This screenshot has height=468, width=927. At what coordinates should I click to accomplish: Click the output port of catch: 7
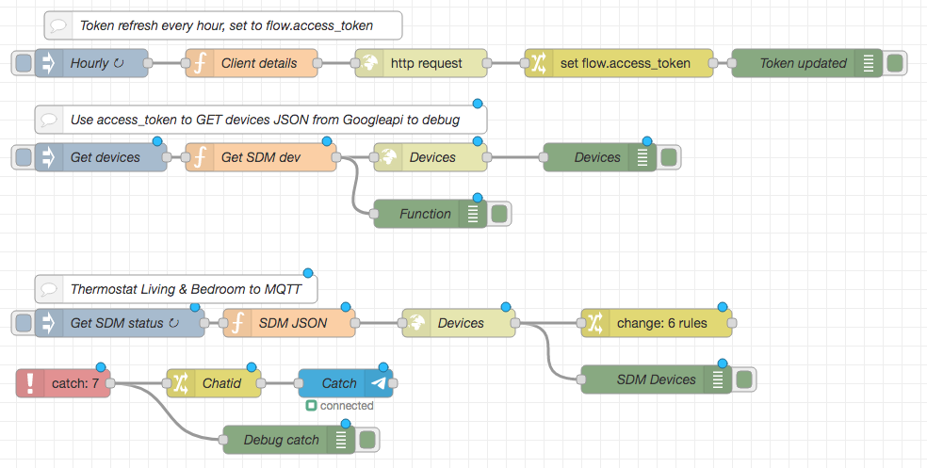click(110, 383)
